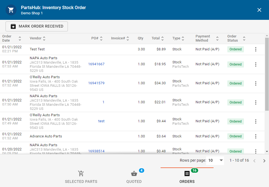Click the 3.00 quantity cell
The width and height of the screenshot is (269, 187).
tap(141, 49)
